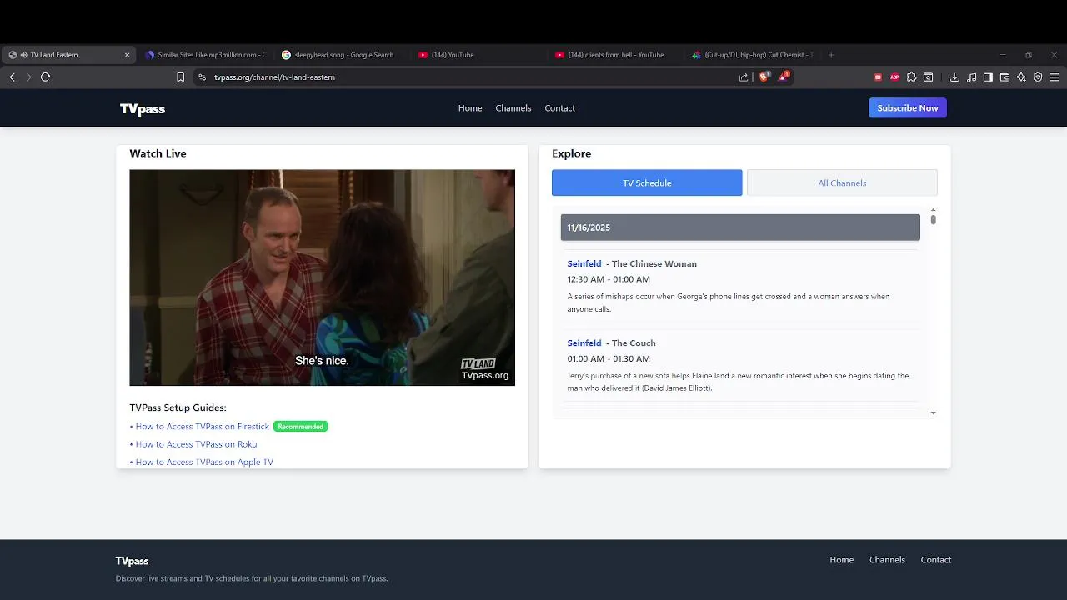Click Seinfeld link for The Chinese Woman

pyautogui.click(x=584, y=263)
